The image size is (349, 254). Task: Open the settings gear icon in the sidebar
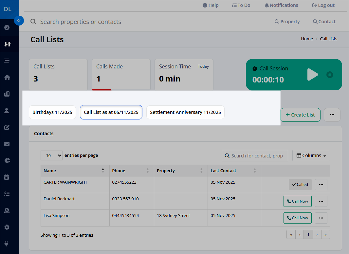[x=7, y=227]
